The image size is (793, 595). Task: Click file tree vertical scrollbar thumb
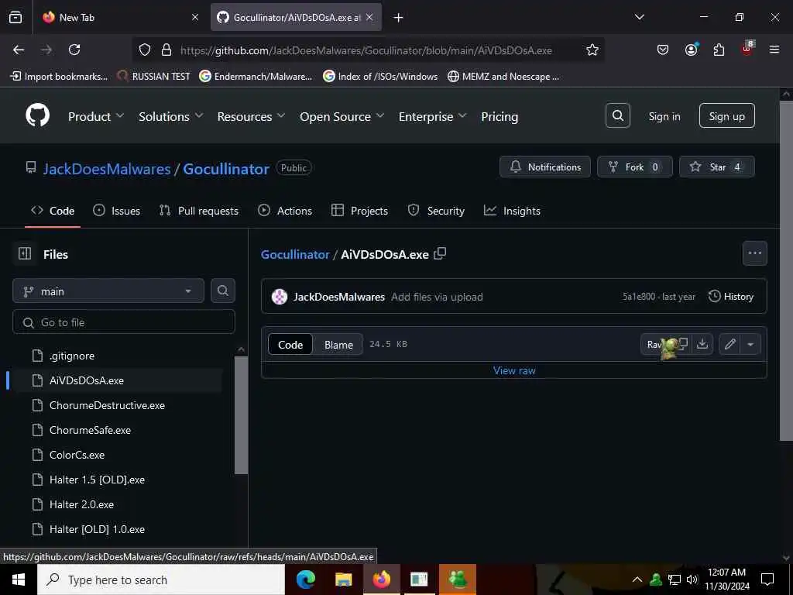pos(242,415)
